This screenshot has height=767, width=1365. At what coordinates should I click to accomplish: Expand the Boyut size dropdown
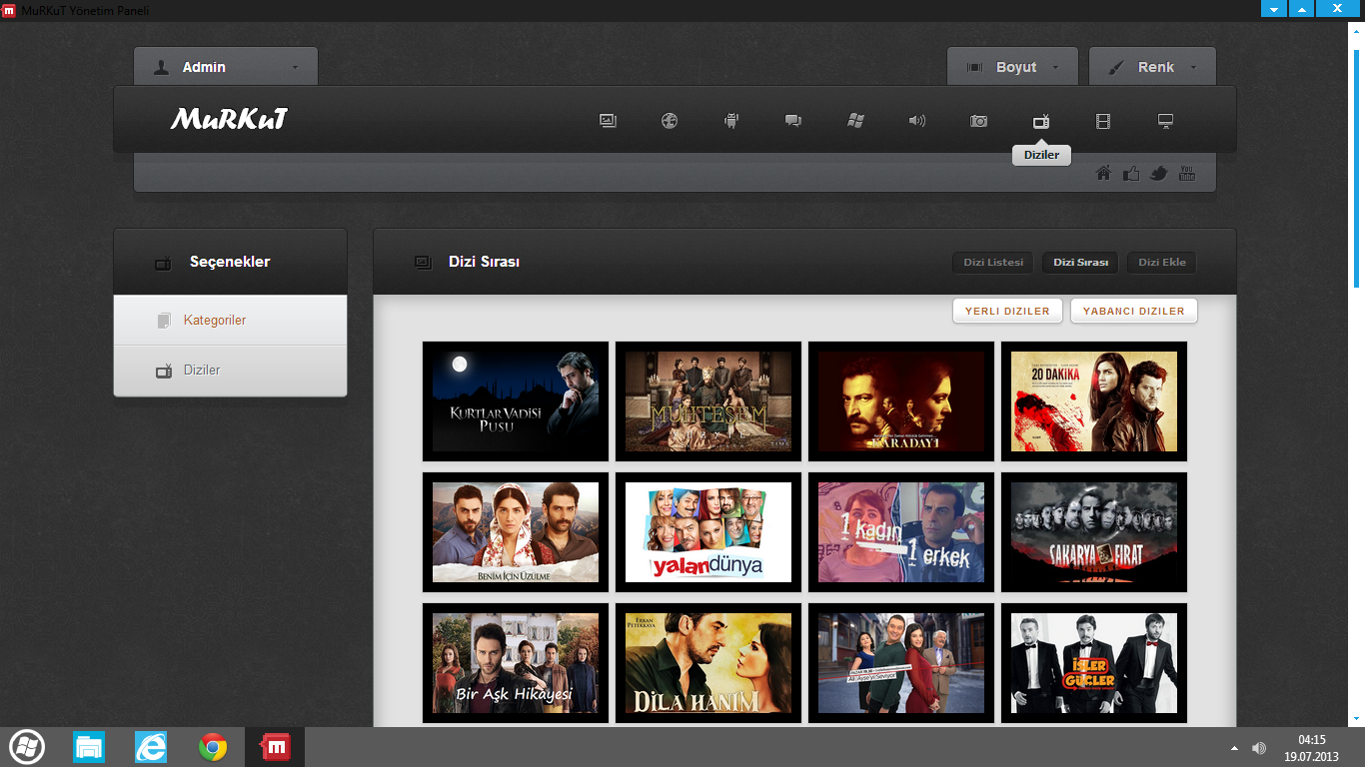pyautogui.click(x=1012, y=67)
